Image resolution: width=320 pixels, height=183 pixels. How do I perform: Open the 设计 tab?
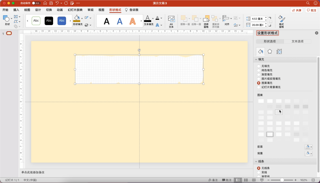coord(38,10)
